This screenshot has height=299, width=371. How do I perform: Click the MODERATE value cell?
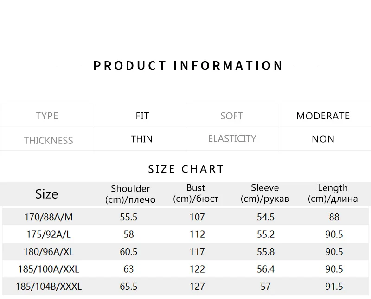click(323, 116)
